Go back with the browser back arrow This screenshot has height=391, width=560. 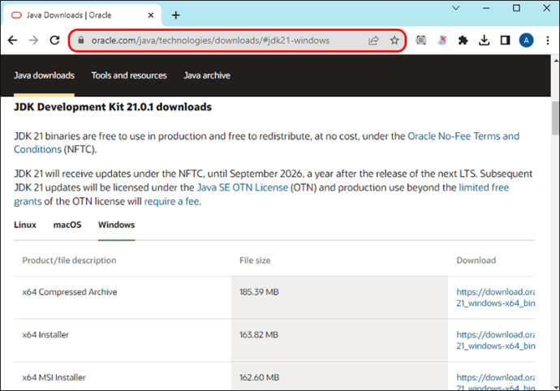click(12, 41)
